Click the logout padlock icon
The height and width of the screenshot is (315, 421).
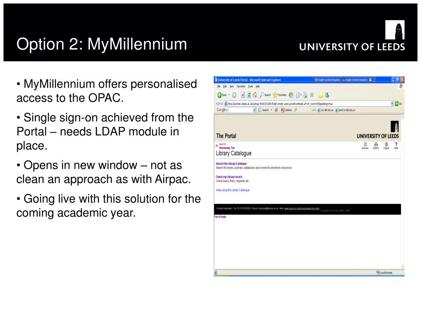tap(386, 146)
